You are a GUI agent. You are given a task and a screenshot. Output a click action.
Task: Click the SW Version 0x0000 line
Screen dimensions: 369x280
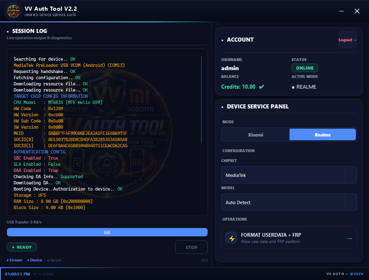(x=38, y=127)
